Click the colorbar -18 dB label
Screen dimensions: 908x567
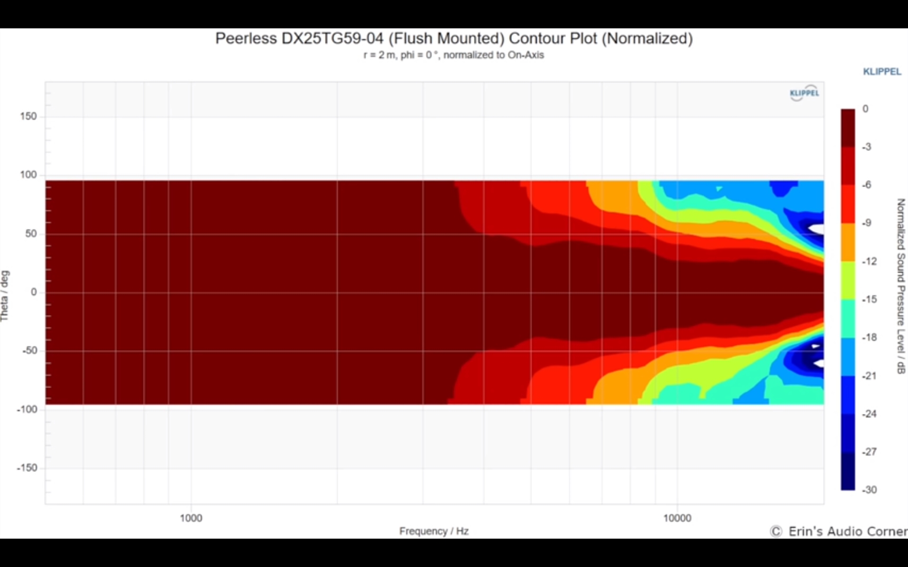869,337
